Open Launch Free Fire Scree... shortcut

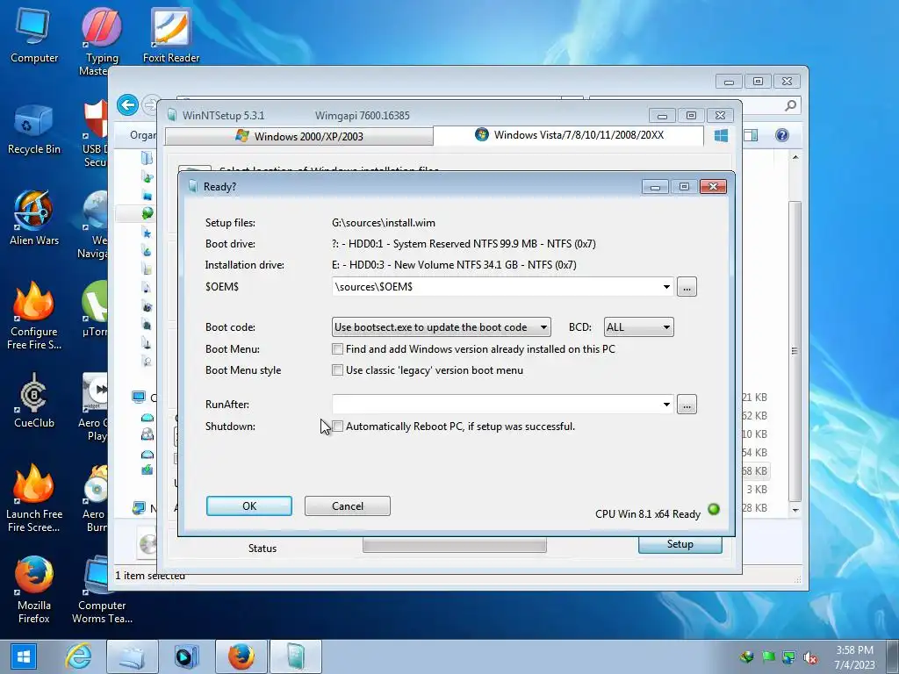34,498
